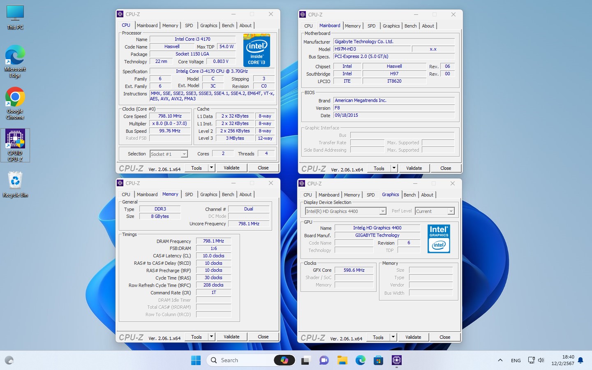Open the weather widget in taskbar corner
The width and height of the screenshot is (592, 370).
[9, 361]
